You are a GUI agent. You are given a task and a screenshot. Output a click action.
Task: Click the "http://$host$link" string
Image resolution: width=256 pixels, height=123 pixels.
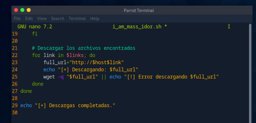(97, 63)
